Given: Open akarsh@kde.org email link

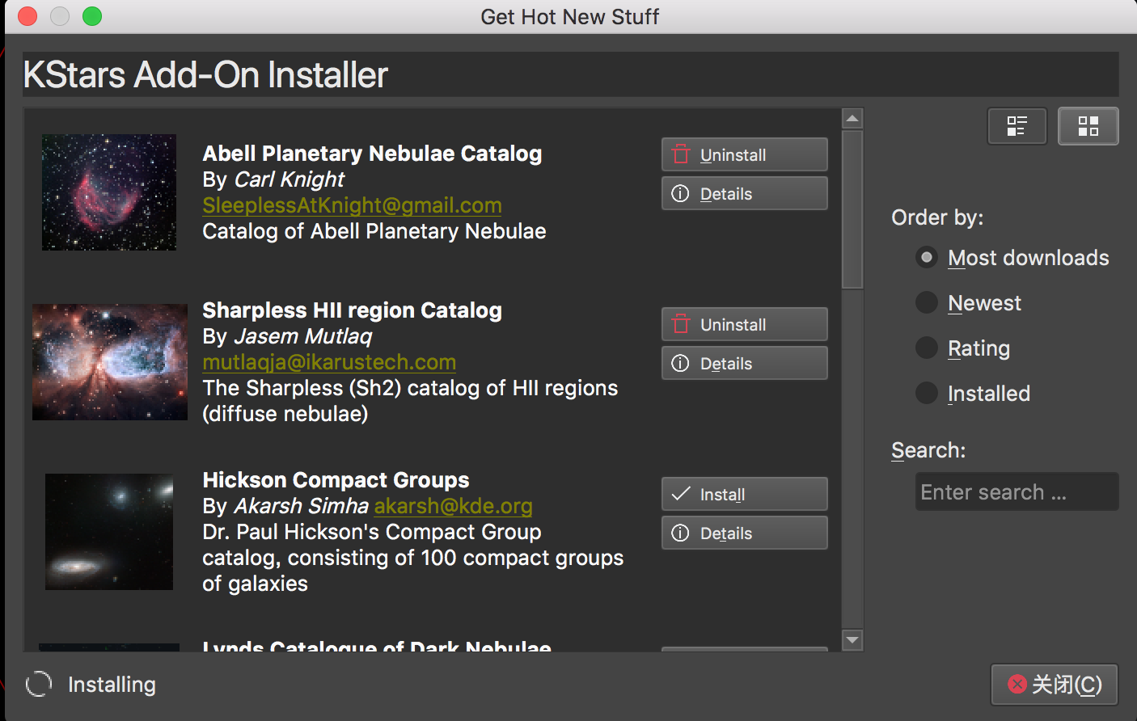Looking at the screenshot, I should pos(453,506).
